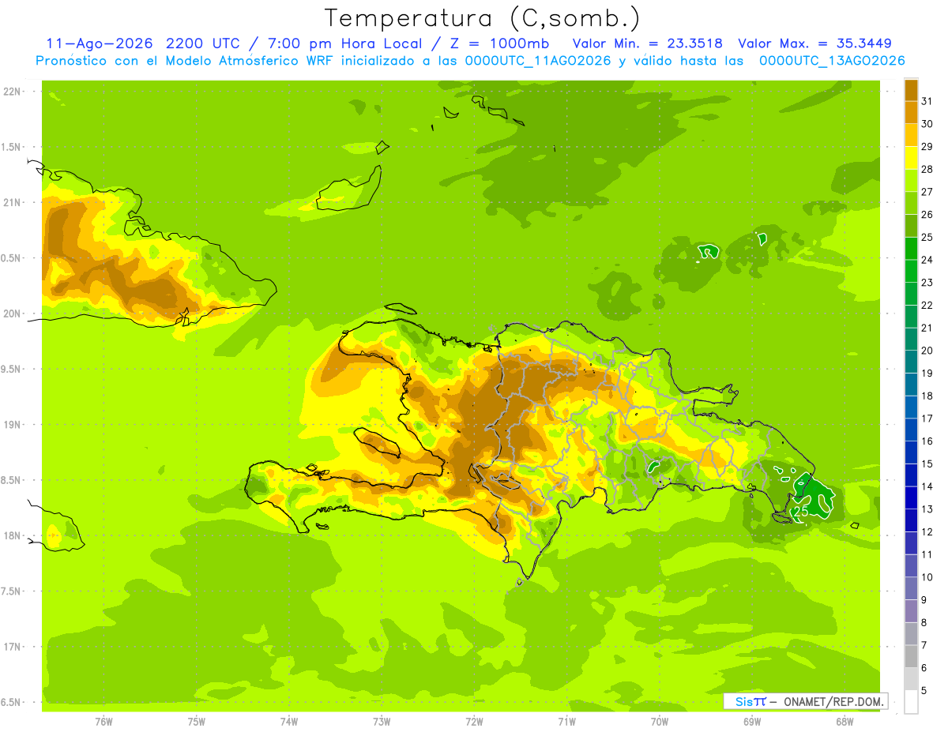Image resolution: width=948 pixels, height=732 pixels.
Task: Click the latitude axis label "20N"
Action: click(13, 313)
